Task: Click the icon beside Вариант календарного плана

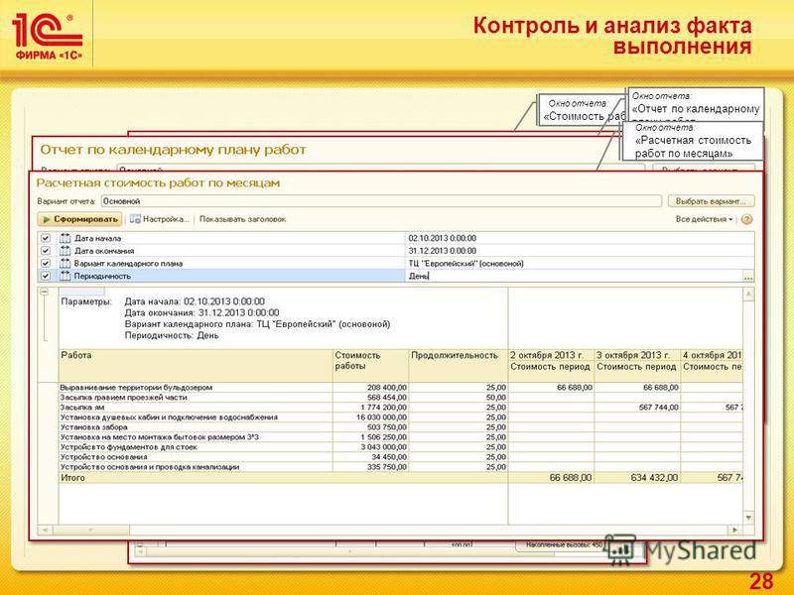Action: pos(65,263)
